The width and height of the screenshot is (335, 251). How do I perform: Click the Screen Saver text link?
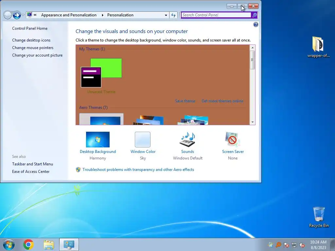coord(233,152)
